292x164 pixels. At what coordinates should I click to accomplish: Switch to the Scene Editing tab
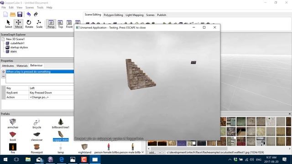coord(93,15)
